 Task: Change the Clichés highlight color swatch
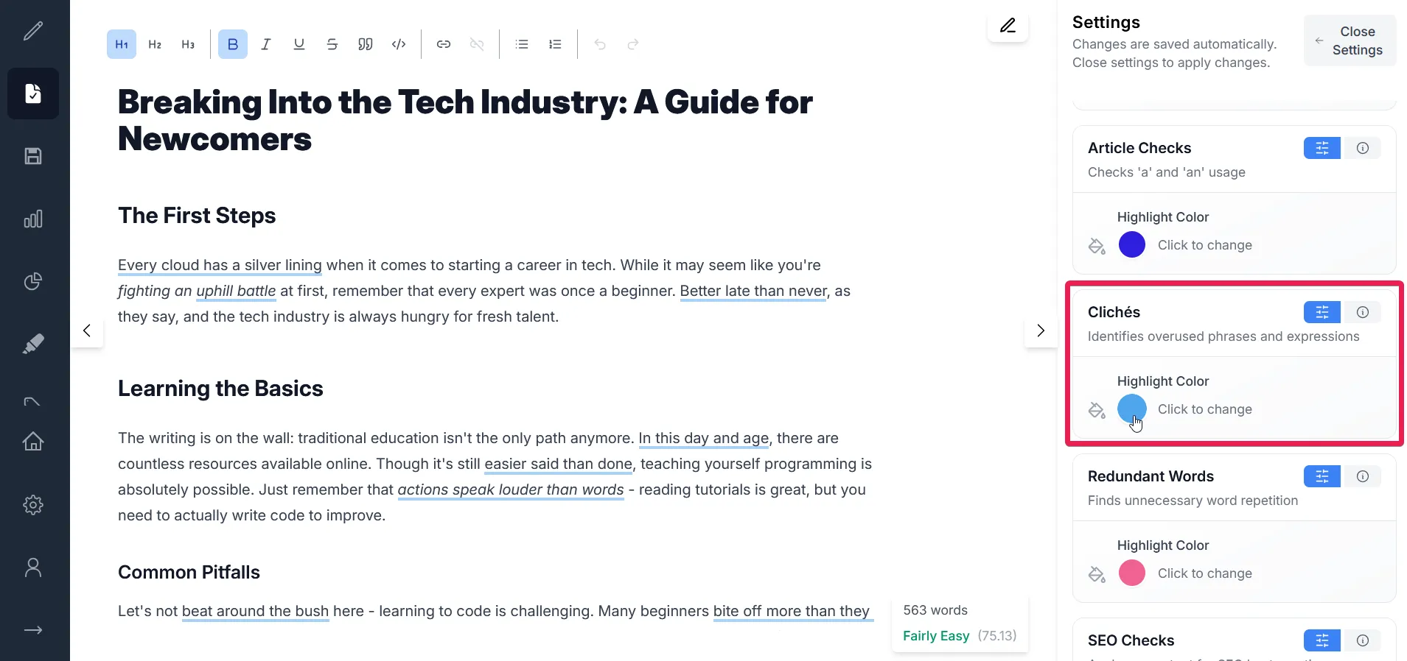1131,409
